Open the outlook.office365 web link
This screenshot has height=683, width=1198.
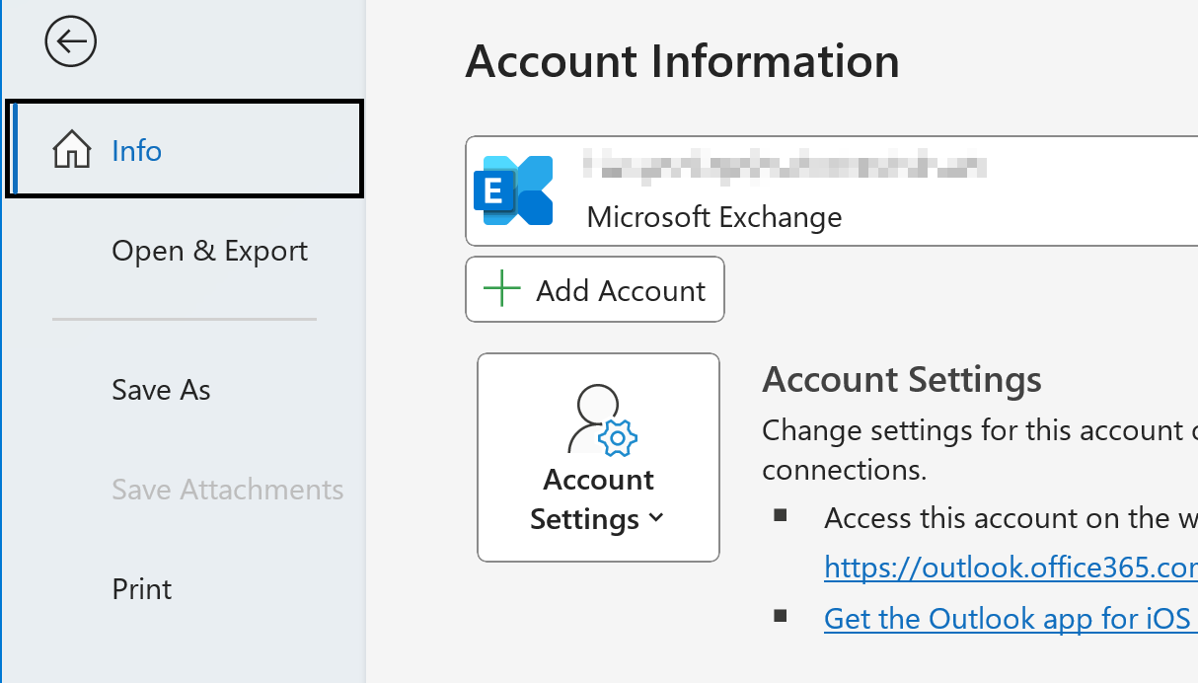[x=1011, y=568]
